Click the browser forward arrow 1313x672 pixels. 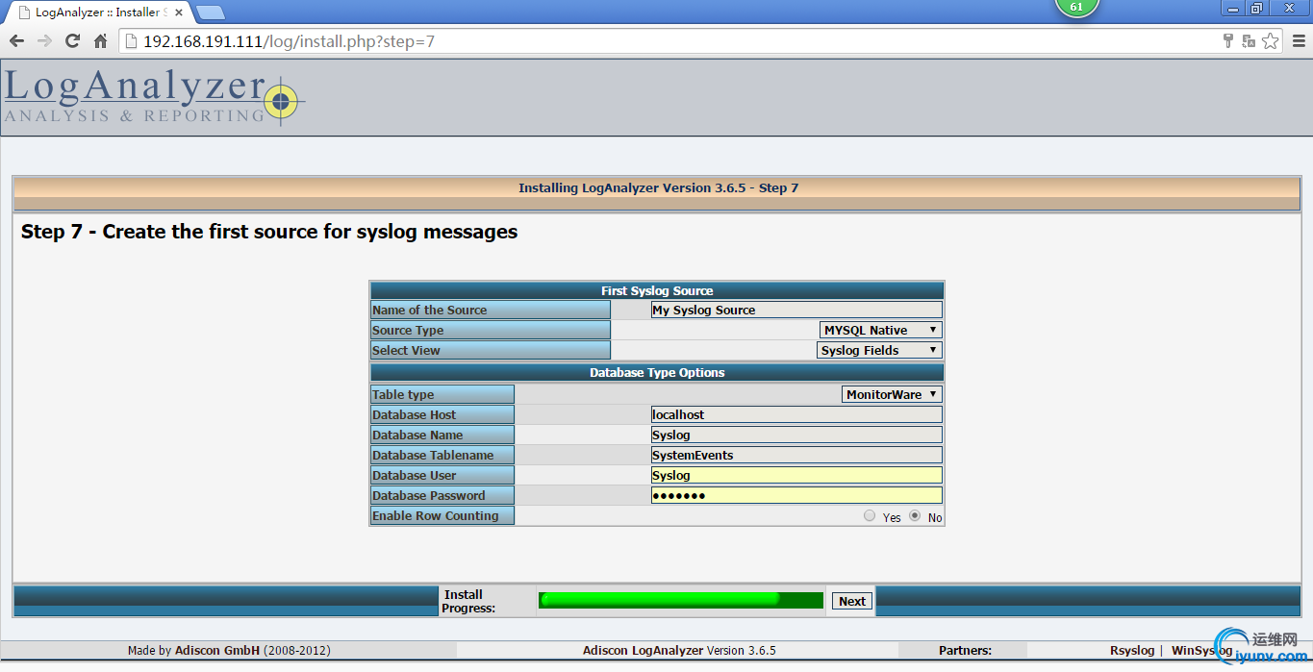coord(44,41)
